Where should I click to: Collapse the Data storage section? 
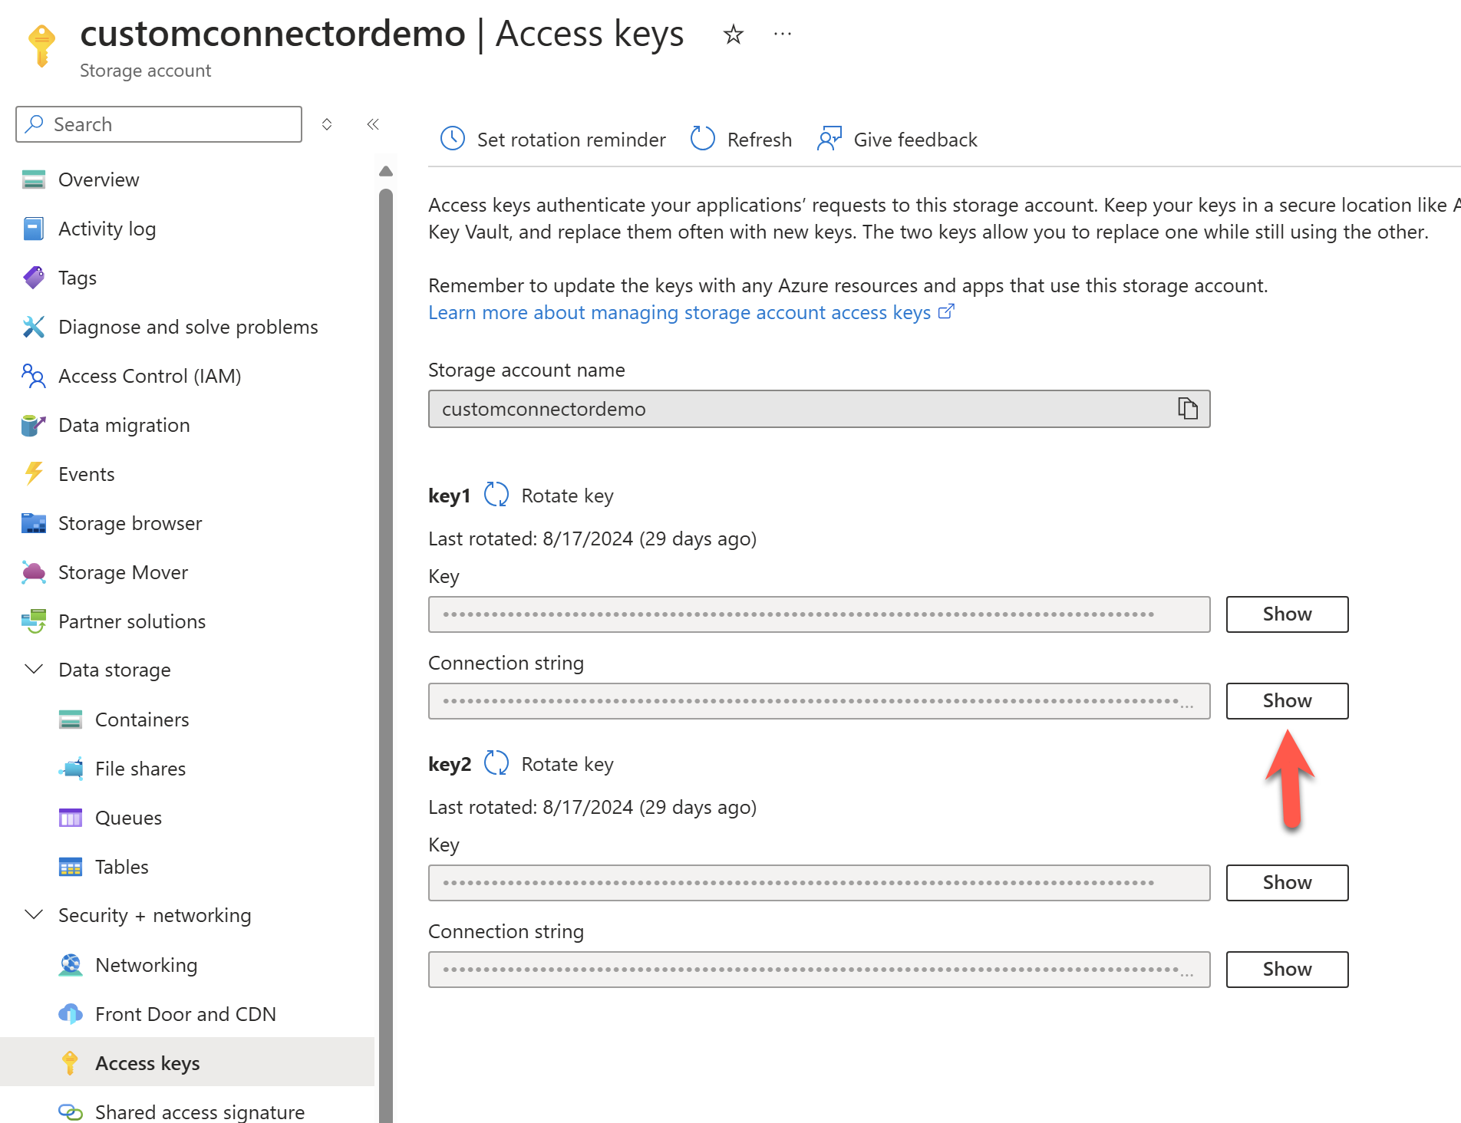pos(34,669)
